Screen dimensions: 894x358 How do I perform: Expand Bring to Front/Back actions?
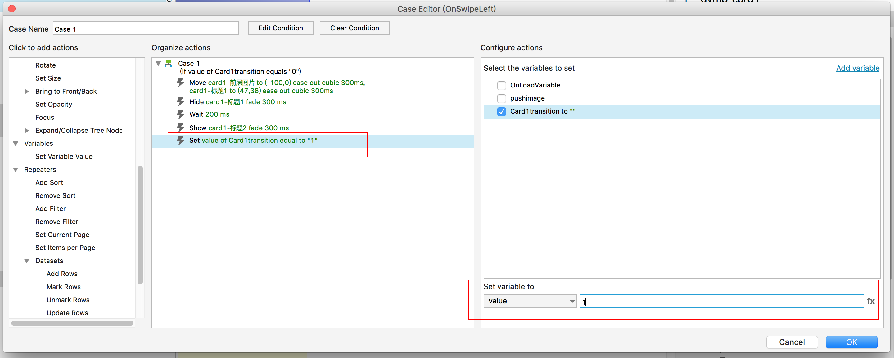pos(27,92)
